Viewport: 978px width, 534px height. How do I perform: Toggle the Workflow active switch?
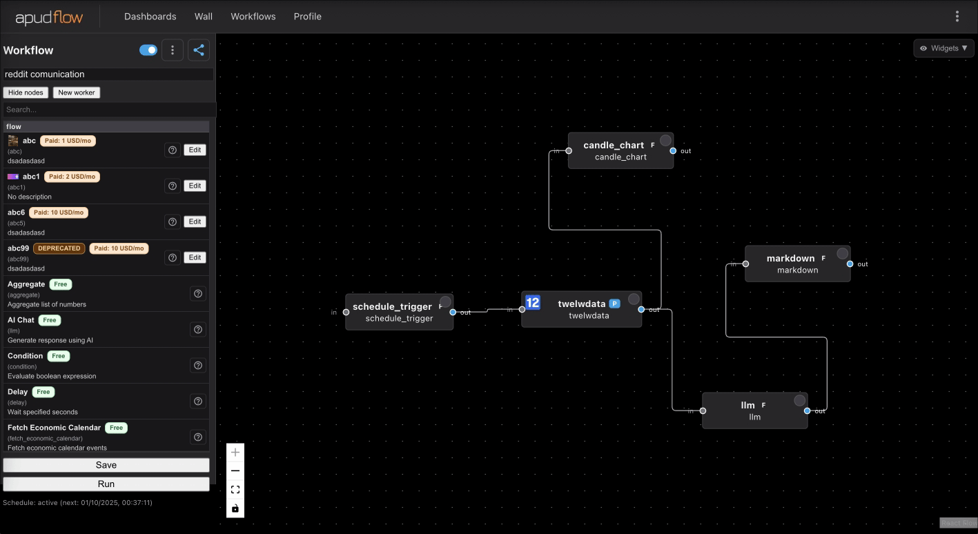(x=148, y=50)
